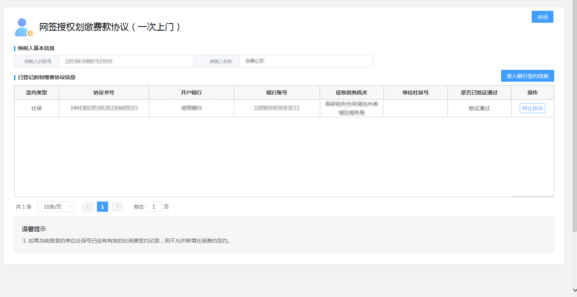The width and height of the screenshot is (577, 297).
Task: Terminate the 社保 agreement via 终止协议
Action: 532,108
